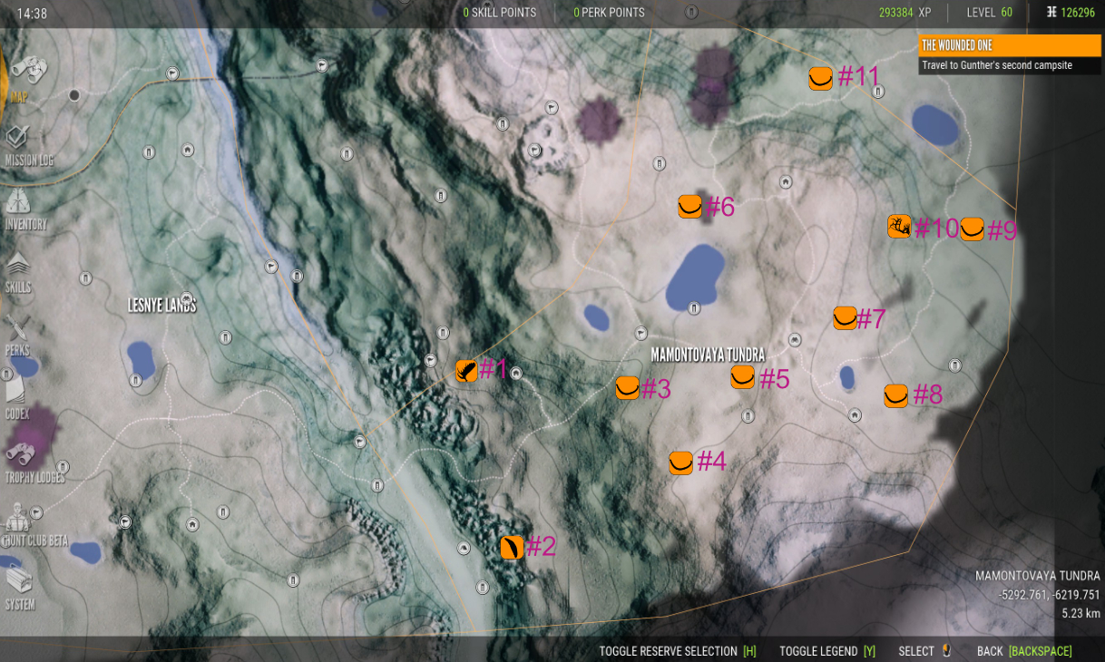Click the large blue lake in Mamontovaya Tundra

pos(695,277)
